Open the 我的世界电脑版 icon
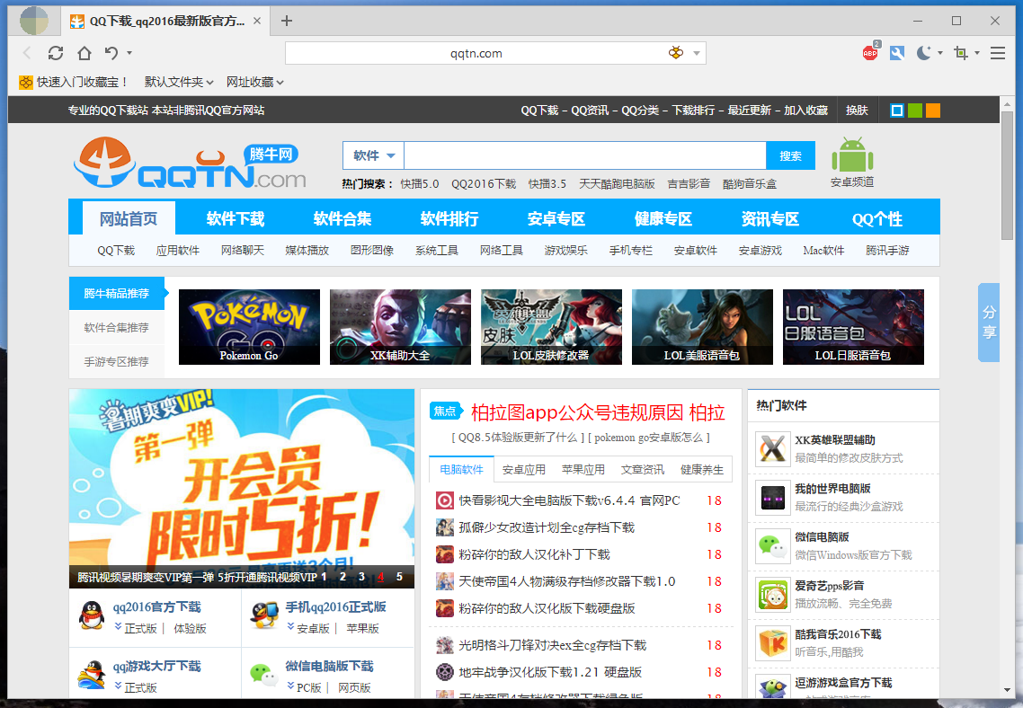The width and height of the screenshot is (1023, 708). click(x=773, y=498)
